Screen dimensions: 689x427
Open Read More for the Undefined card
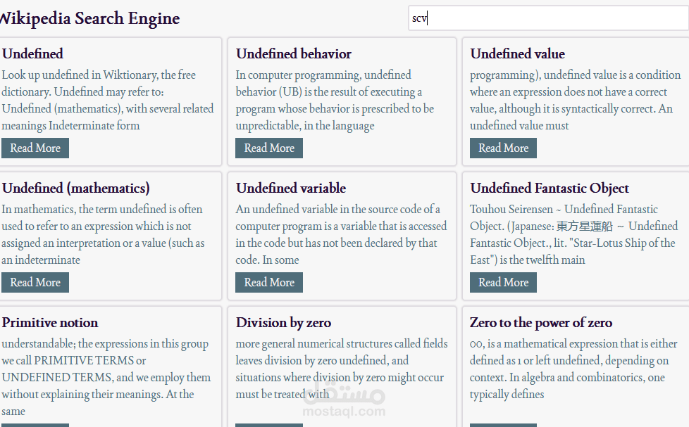point(35,148)
